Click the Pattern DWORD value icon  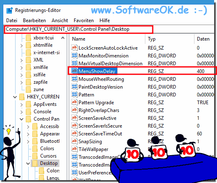tap(75, 94)
